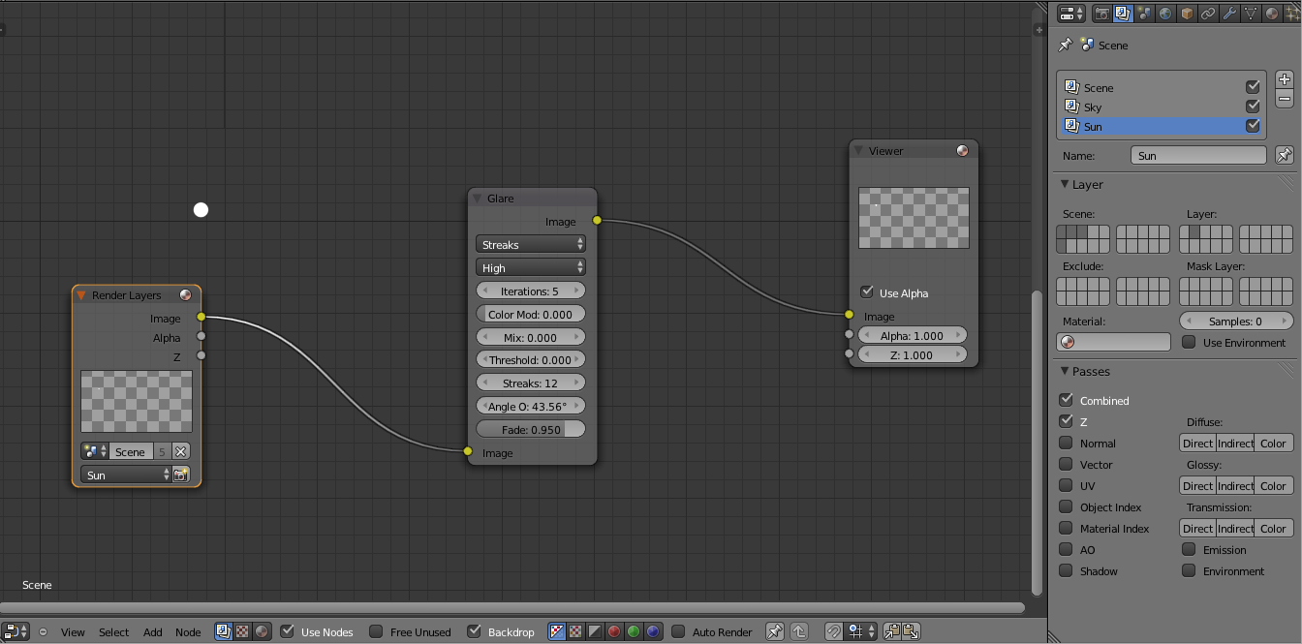Enable Glossy Indirect pass button
This screenshot has width=1302, height=644.
pyautogui.click(x=1235, y=485)
